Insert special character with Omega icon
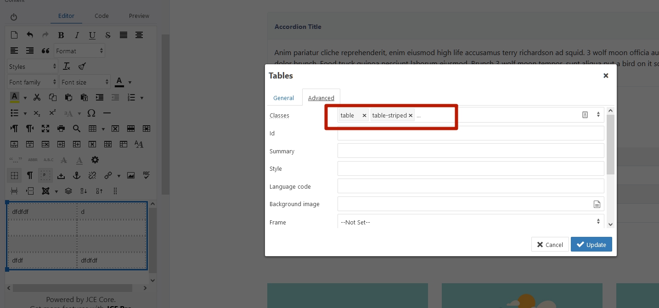659x308 pixels. 91,113
